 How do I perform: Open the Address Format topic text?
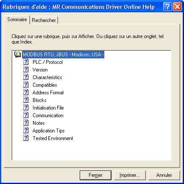48,93
